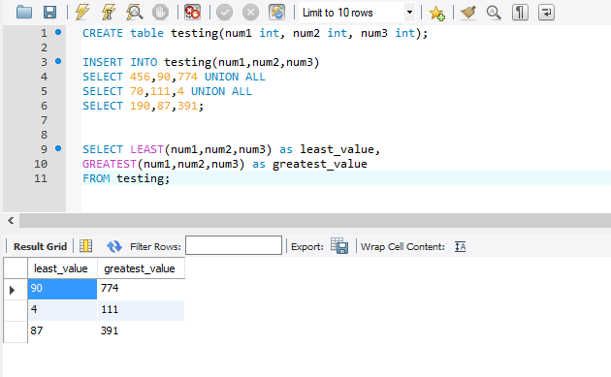Rollback transaction X icon
This screenshot has width=611, height=377.
tap(250, 13)
